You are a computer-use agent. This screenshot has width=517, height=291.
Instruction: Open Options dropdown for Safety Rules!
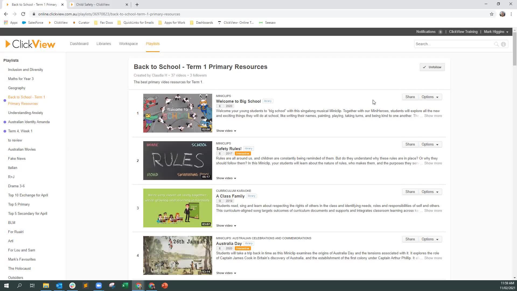pyautogui.click(x=430, y=144)
